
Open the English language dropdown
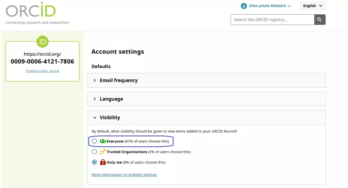tap(313, 6)
